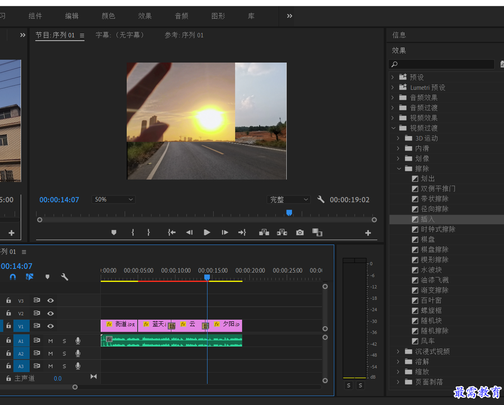This screenshot has height=405, width=504.
Task: Click the Extract button
Action: click(x=282, y=232)
